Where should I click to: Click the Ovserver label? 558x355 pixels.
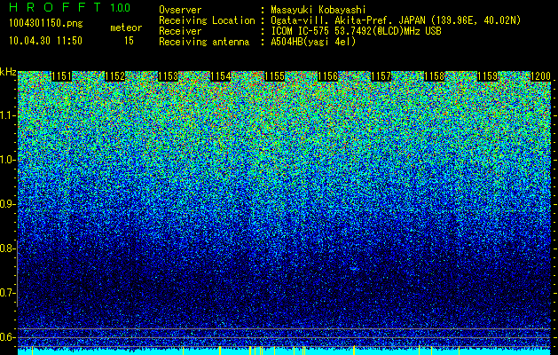pos(180,10)
